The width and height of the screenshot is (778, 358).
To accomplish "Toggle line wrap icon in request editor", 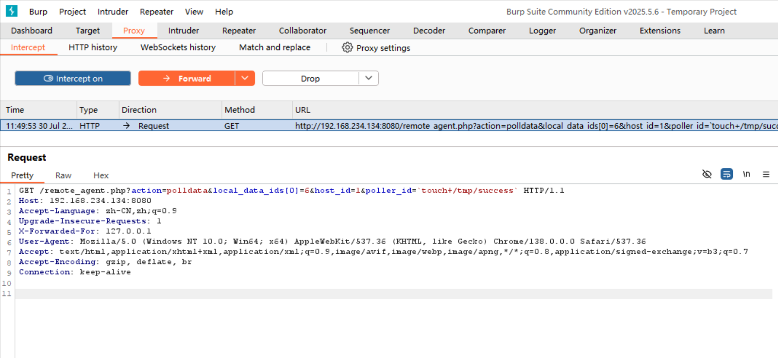I will point(727,174).
